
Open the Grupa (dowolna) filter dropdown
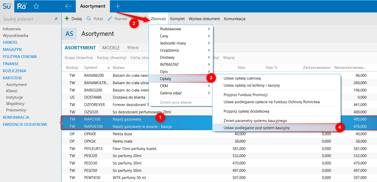tap(79, 58)
